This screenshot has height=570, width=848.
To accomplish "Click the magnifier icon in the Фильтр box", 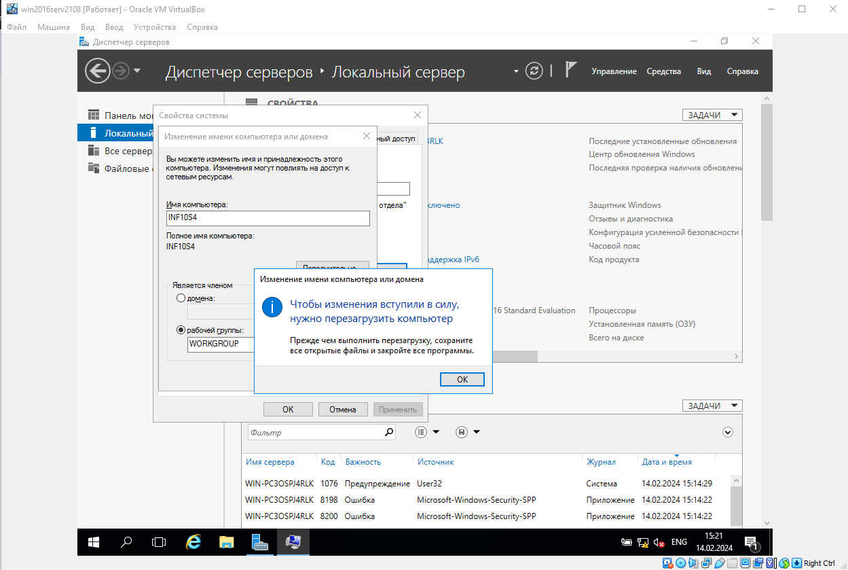I will coord(389,432).
